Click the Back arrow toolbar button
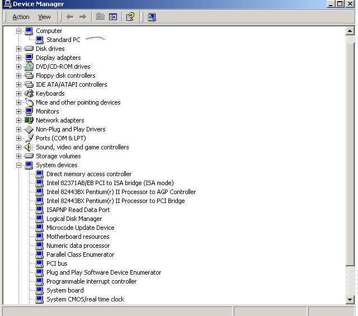358x316 pixels. click(70, 17)
